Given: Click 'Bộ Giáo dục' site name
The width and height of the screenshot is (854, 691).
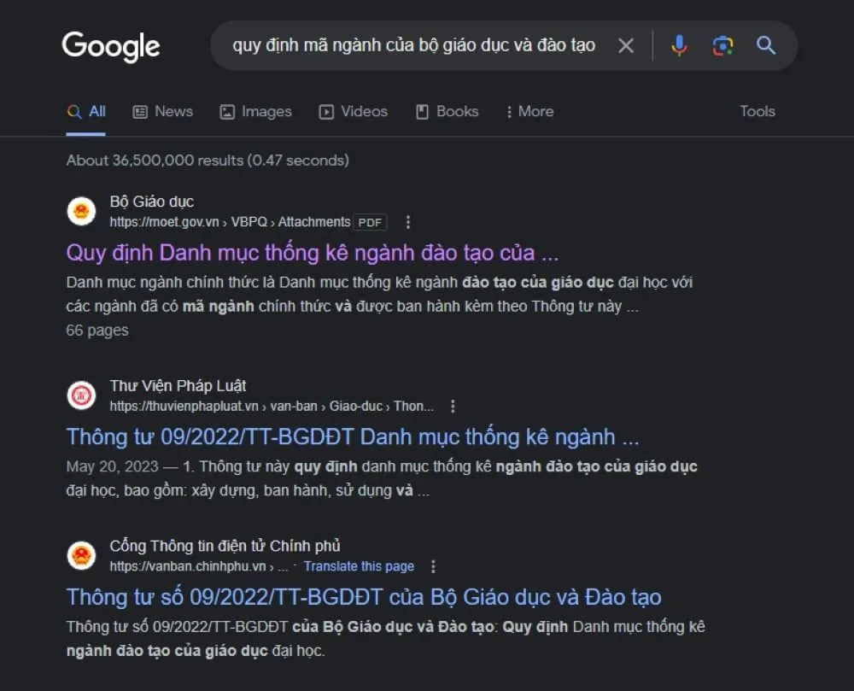Looking at the screenshot, I should coord(152,202).
